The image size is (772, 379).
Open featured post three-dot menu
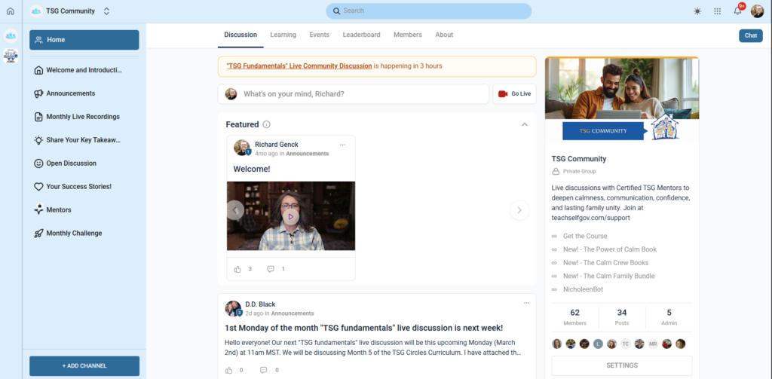tap(343, 145)
